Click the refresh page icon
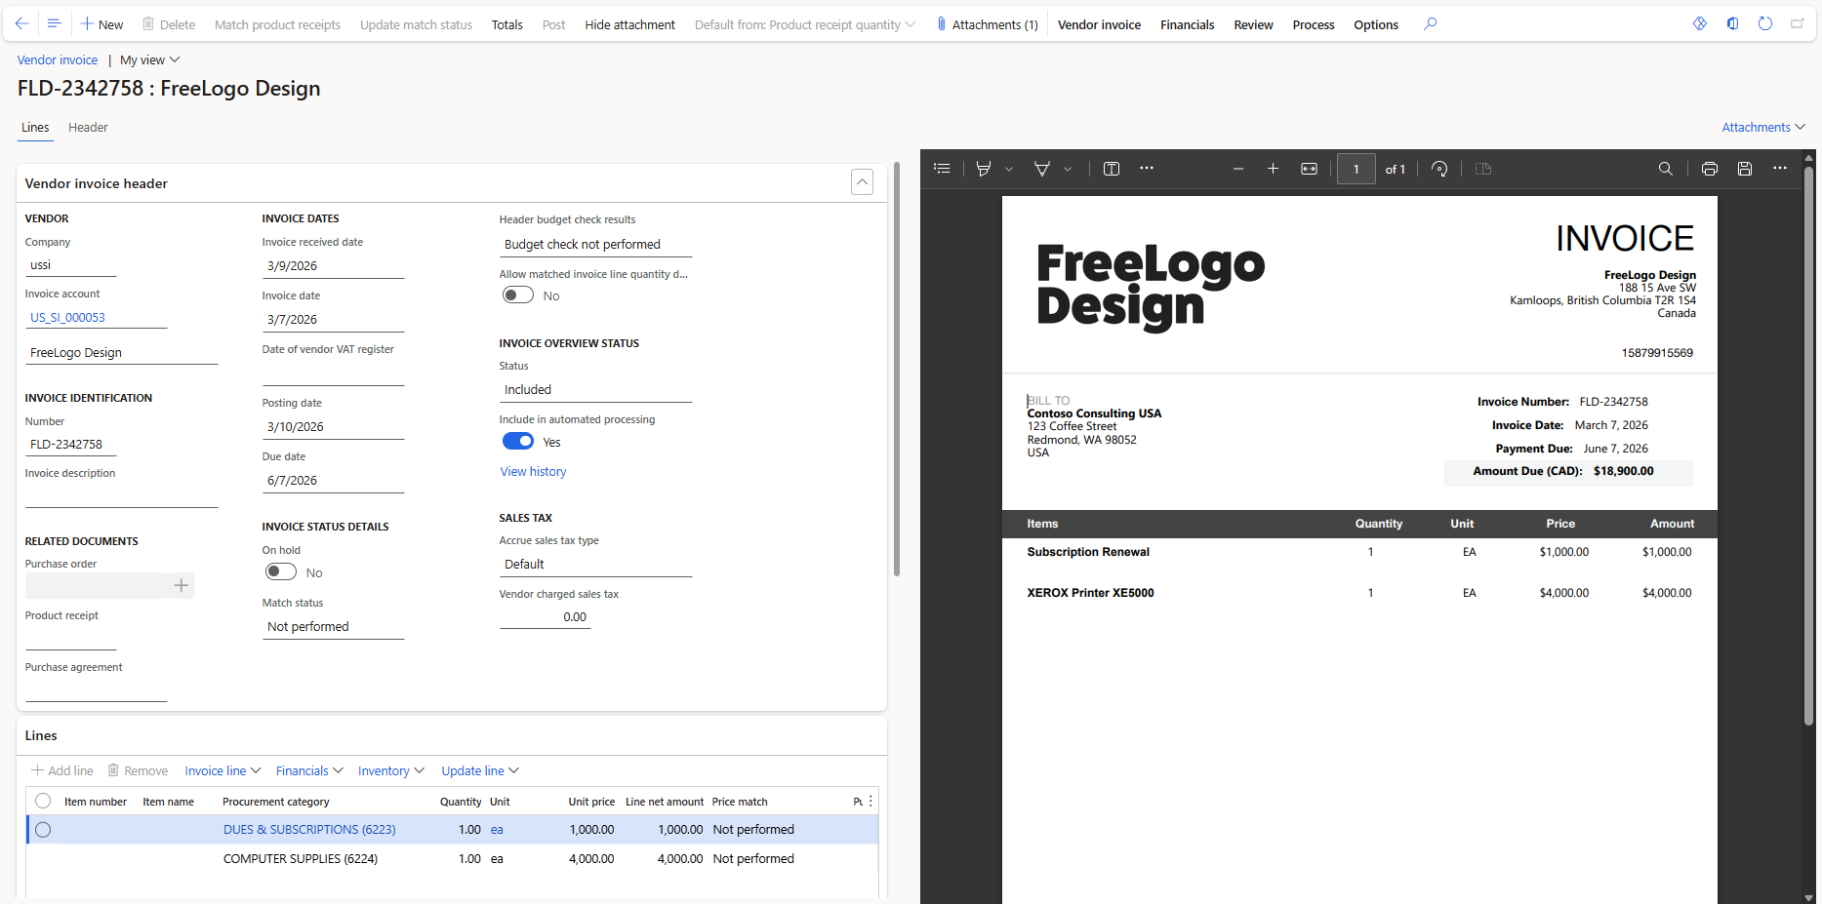Image resolution: width=1822 pixels, height=904 pixels. pyautogui.click(x=1764, y=24)
